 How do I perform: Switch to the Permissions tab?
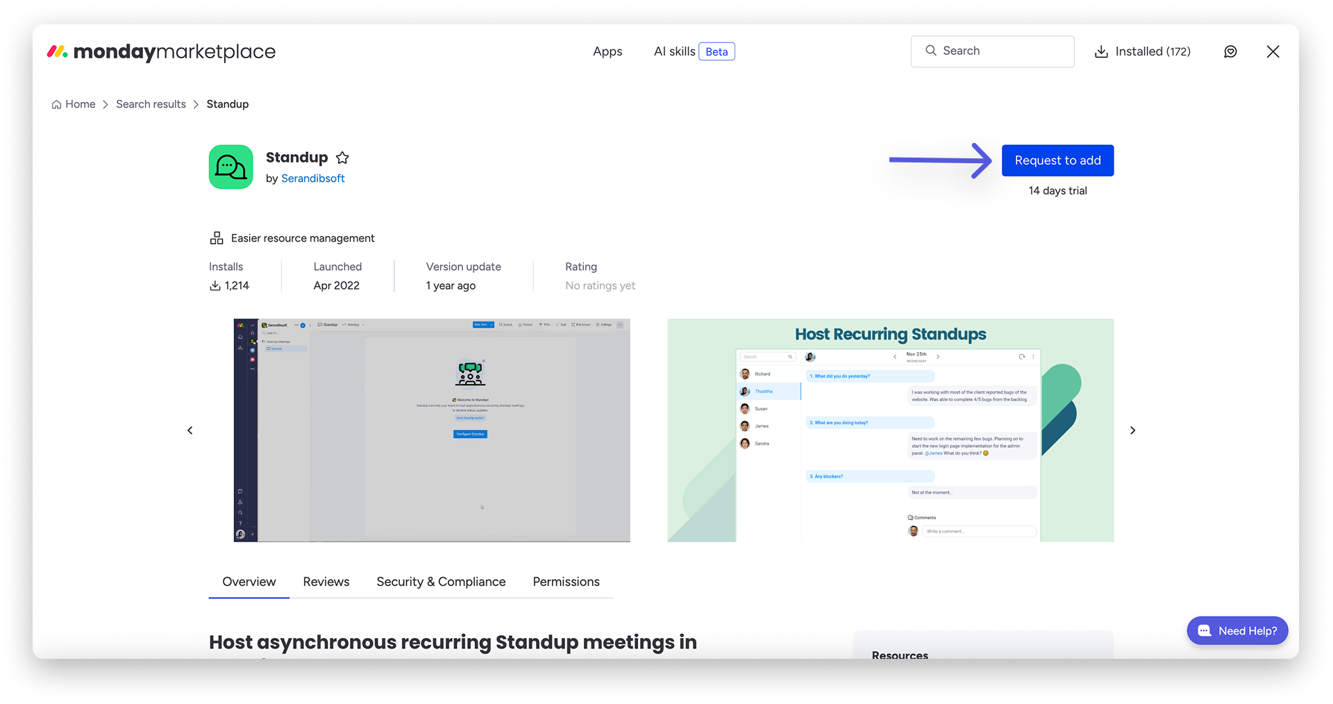pos(566,582)
